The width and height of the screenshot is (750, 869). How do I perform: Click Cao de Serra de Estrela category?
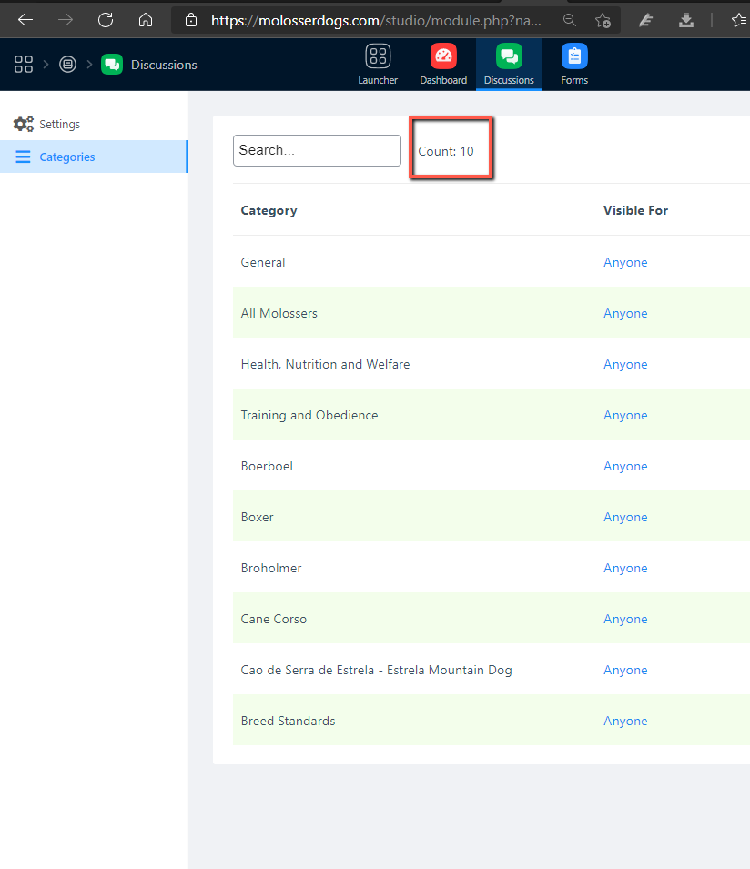377,670
